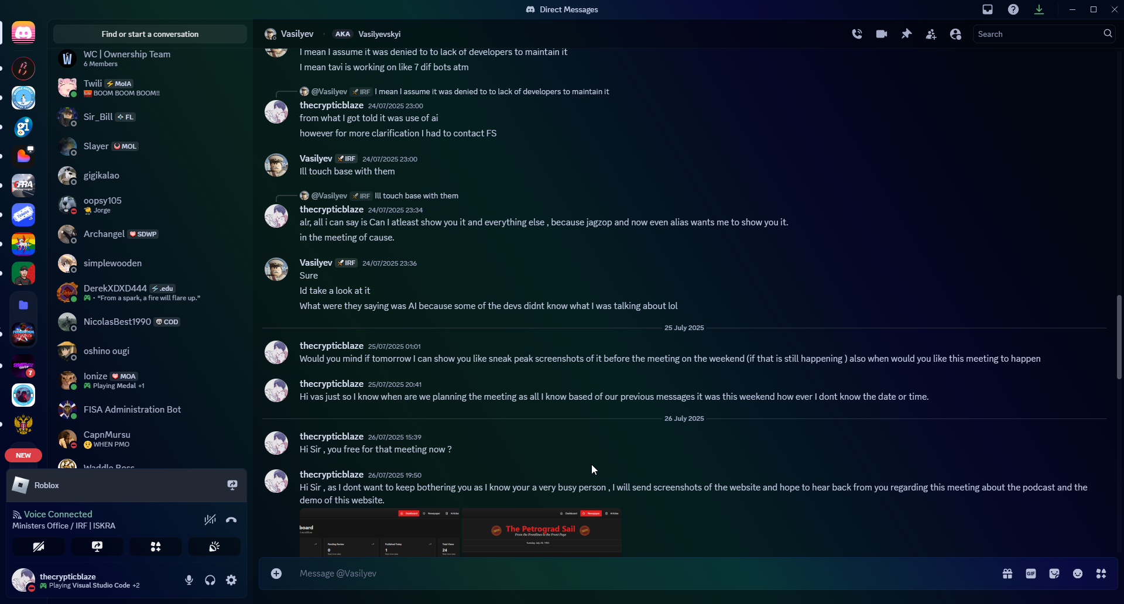Add friends to DM
1124x604 pixels.
coord(931,34)
